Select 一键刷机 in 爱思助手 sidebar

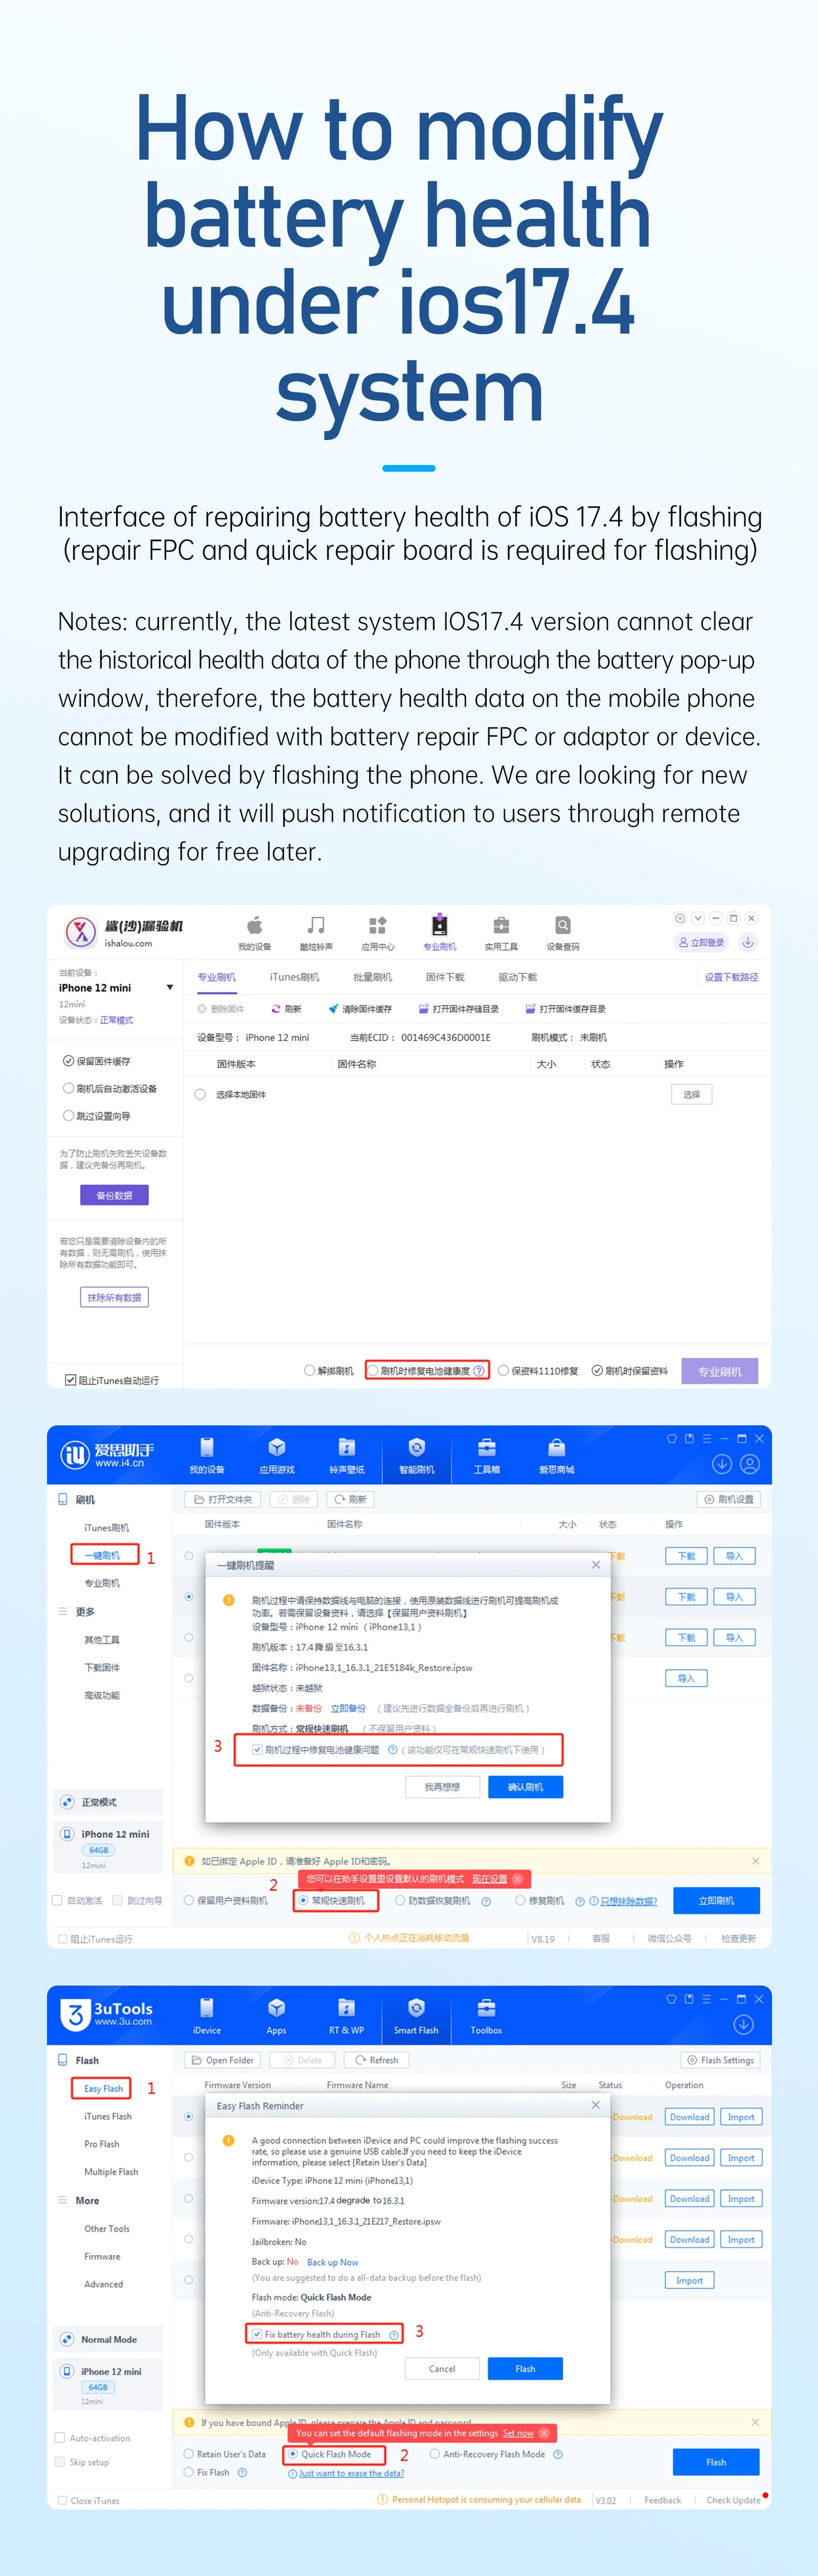pos(102,1555)
